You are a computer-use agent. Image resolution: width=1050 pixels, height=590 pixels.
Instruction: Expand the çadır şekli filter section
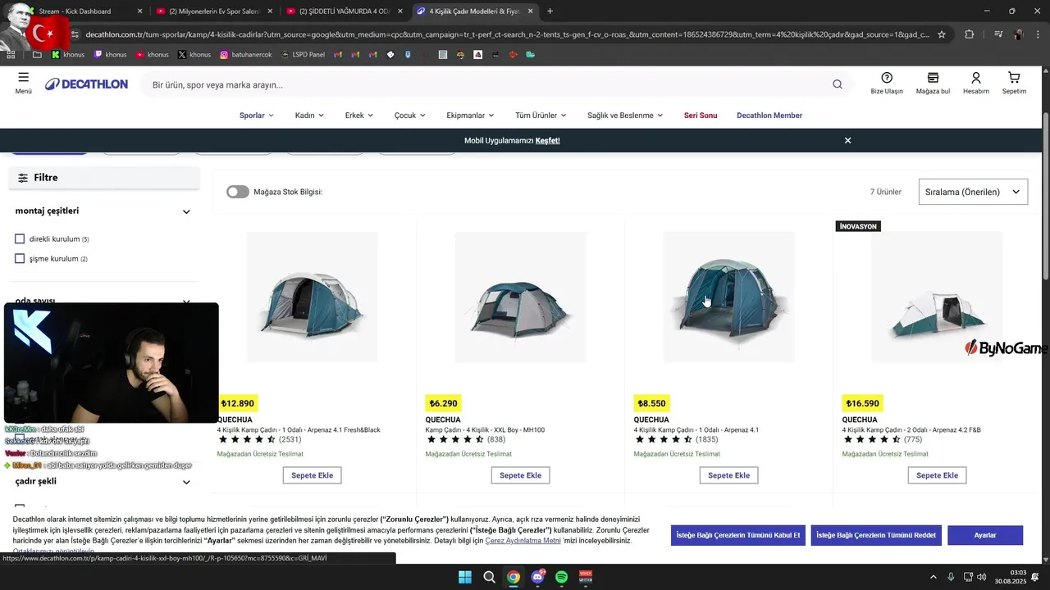(186, 482)
